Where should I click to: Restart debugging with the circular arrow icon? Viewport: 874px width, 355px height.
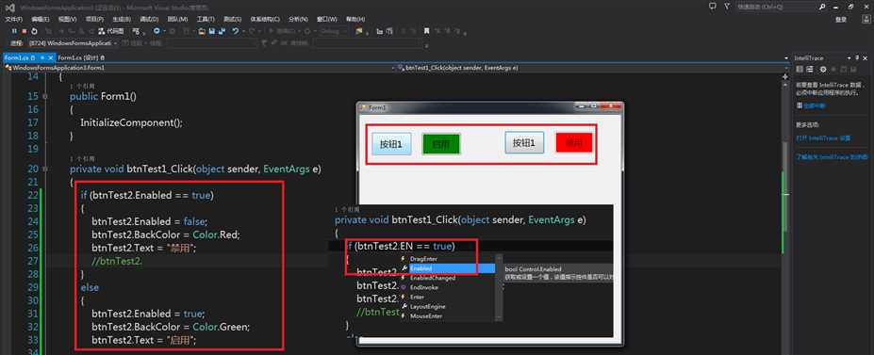pyautogui.click(x=34, y=31)
